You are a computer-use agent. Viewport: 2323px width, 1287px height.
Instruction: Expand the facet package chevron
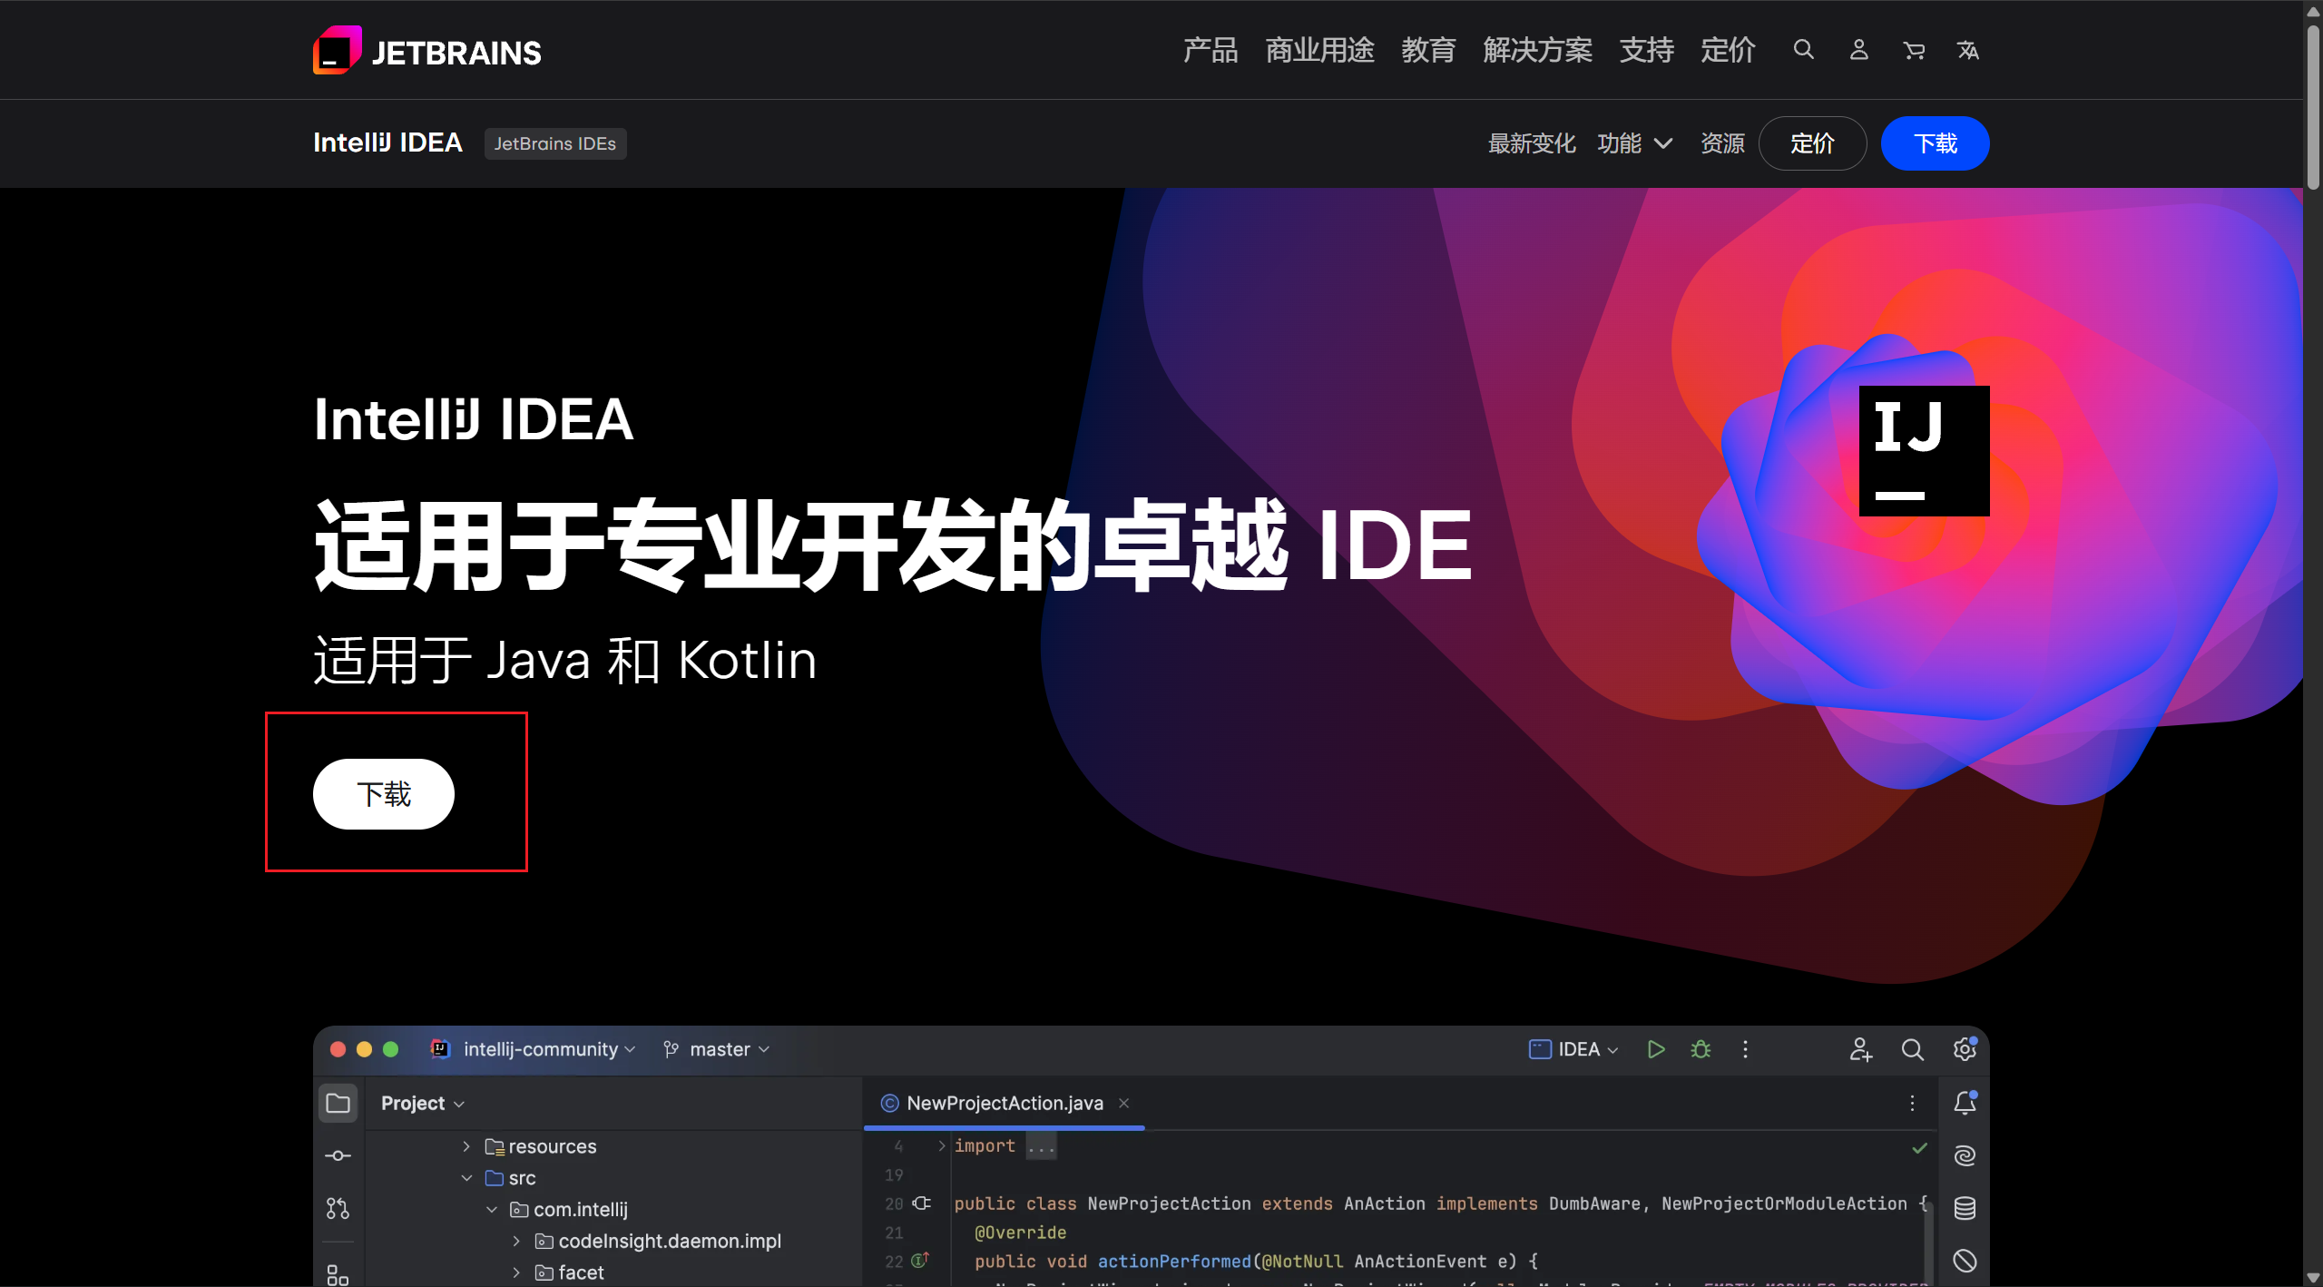point(516,1272)
